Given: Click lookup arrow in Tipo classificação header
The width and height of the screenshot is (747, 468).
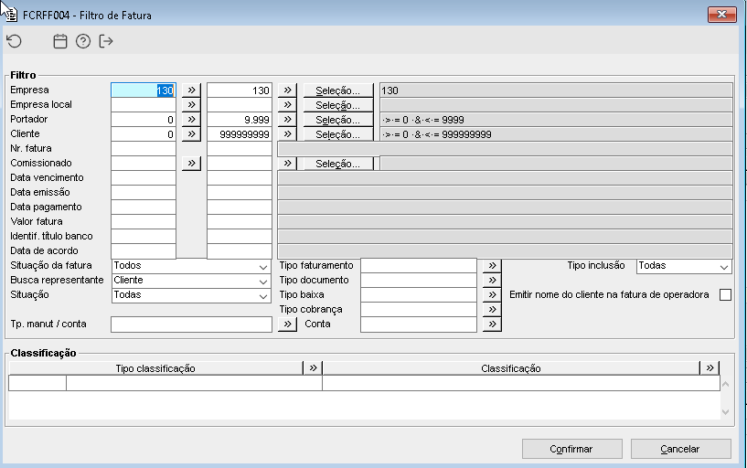Looking at the screenshot, I should 313,368.
